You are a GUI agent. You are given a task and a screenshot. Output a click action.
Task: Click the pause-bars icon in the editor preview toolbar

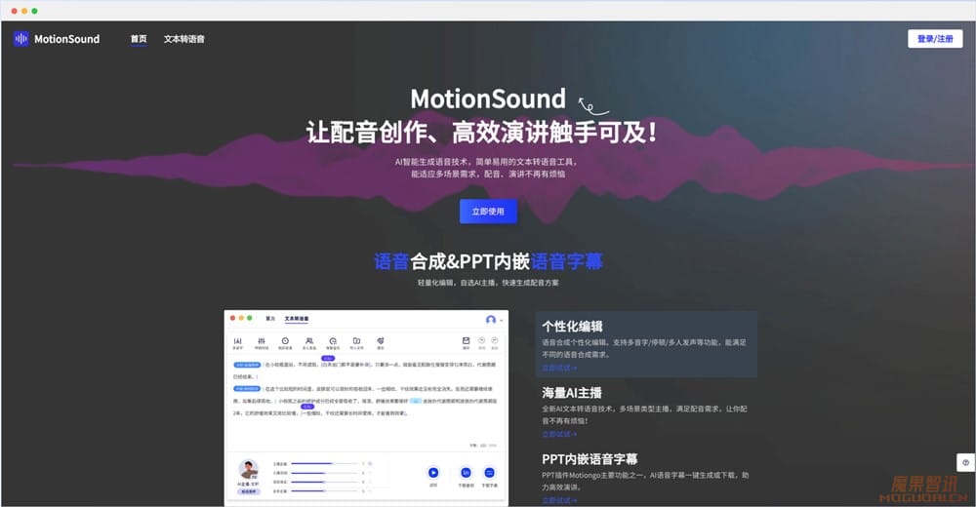pyautogui.click(x=262, y=343)
